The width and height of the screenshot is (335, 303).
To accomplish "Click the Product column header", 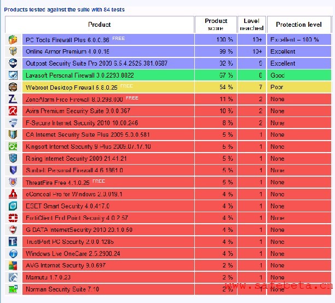I will pos(100,25).
